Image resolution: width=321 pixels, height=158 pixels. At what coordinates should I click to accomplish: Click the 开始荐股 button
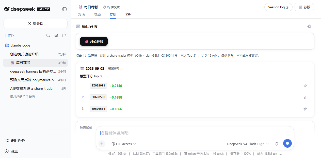coord(94,41)
